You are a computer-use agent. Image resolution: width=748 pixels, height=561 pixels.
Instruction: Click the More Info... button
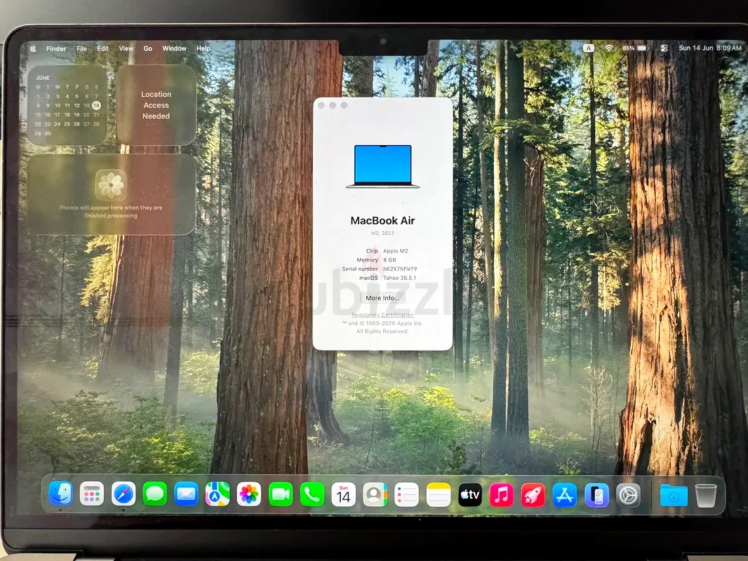click(382, 298)
